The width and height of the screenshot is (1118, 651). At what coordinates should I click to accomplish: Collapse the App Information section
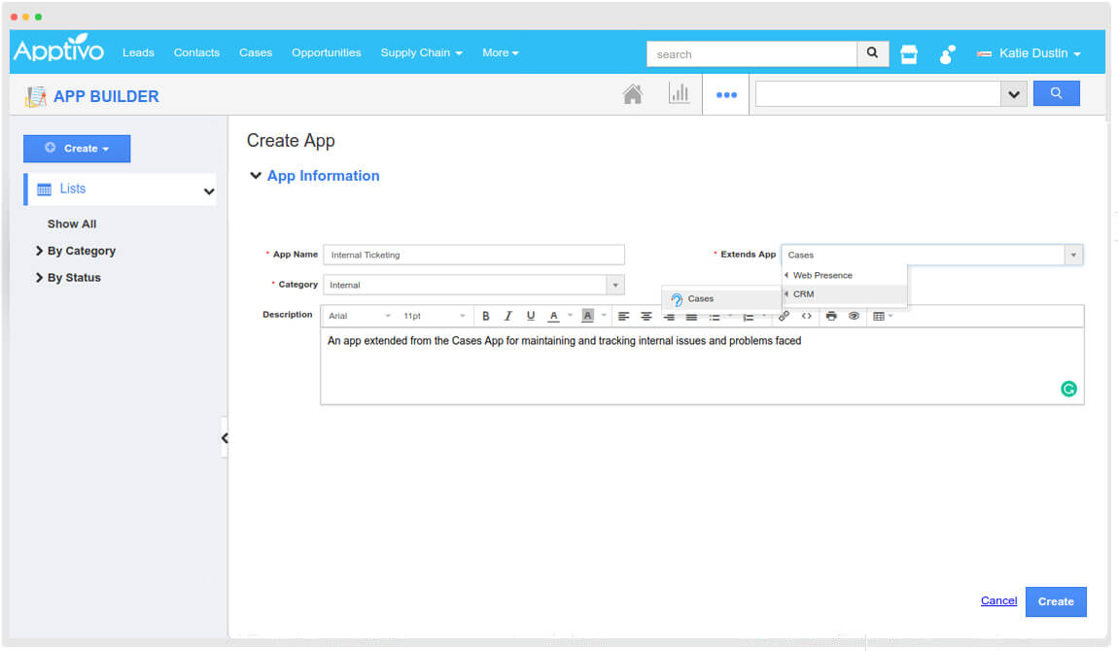tap(256, 175)
